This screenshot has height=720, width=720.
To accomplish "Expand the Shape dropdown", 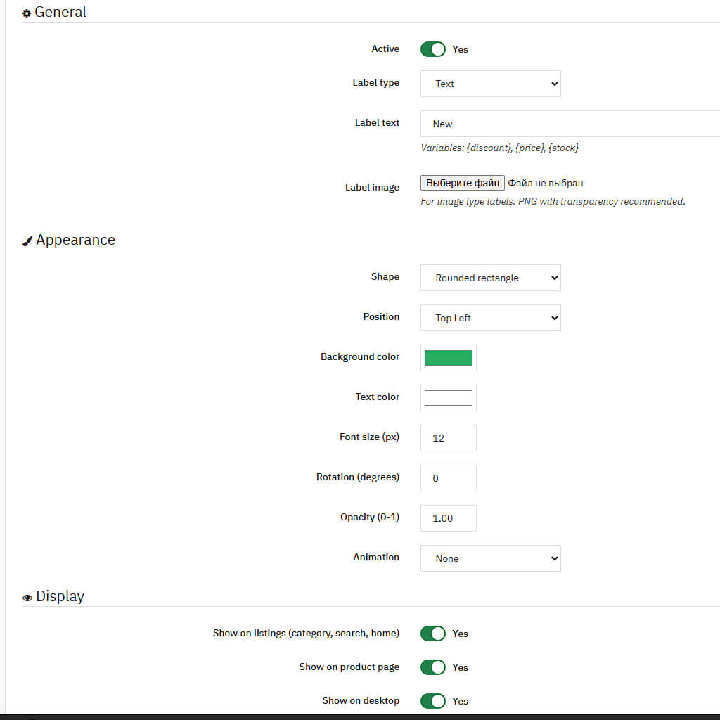I will click(x=490, y=278).
